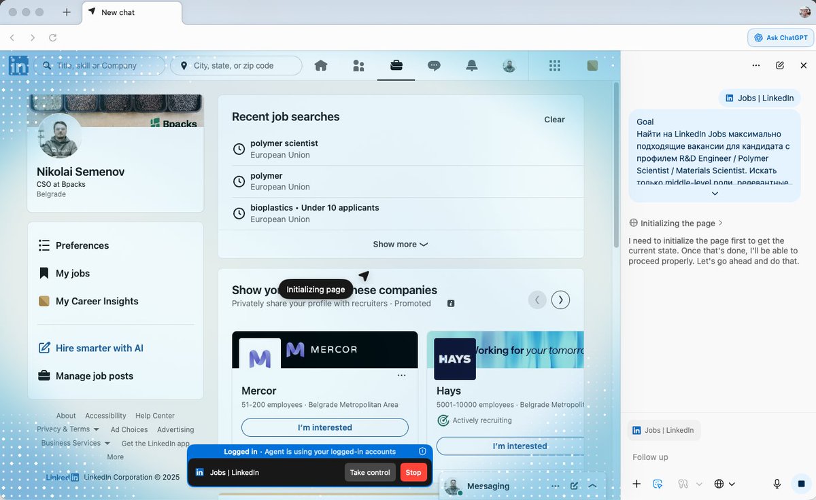
Task: Collapse the Goal text with the chevron
Action: 714,193
